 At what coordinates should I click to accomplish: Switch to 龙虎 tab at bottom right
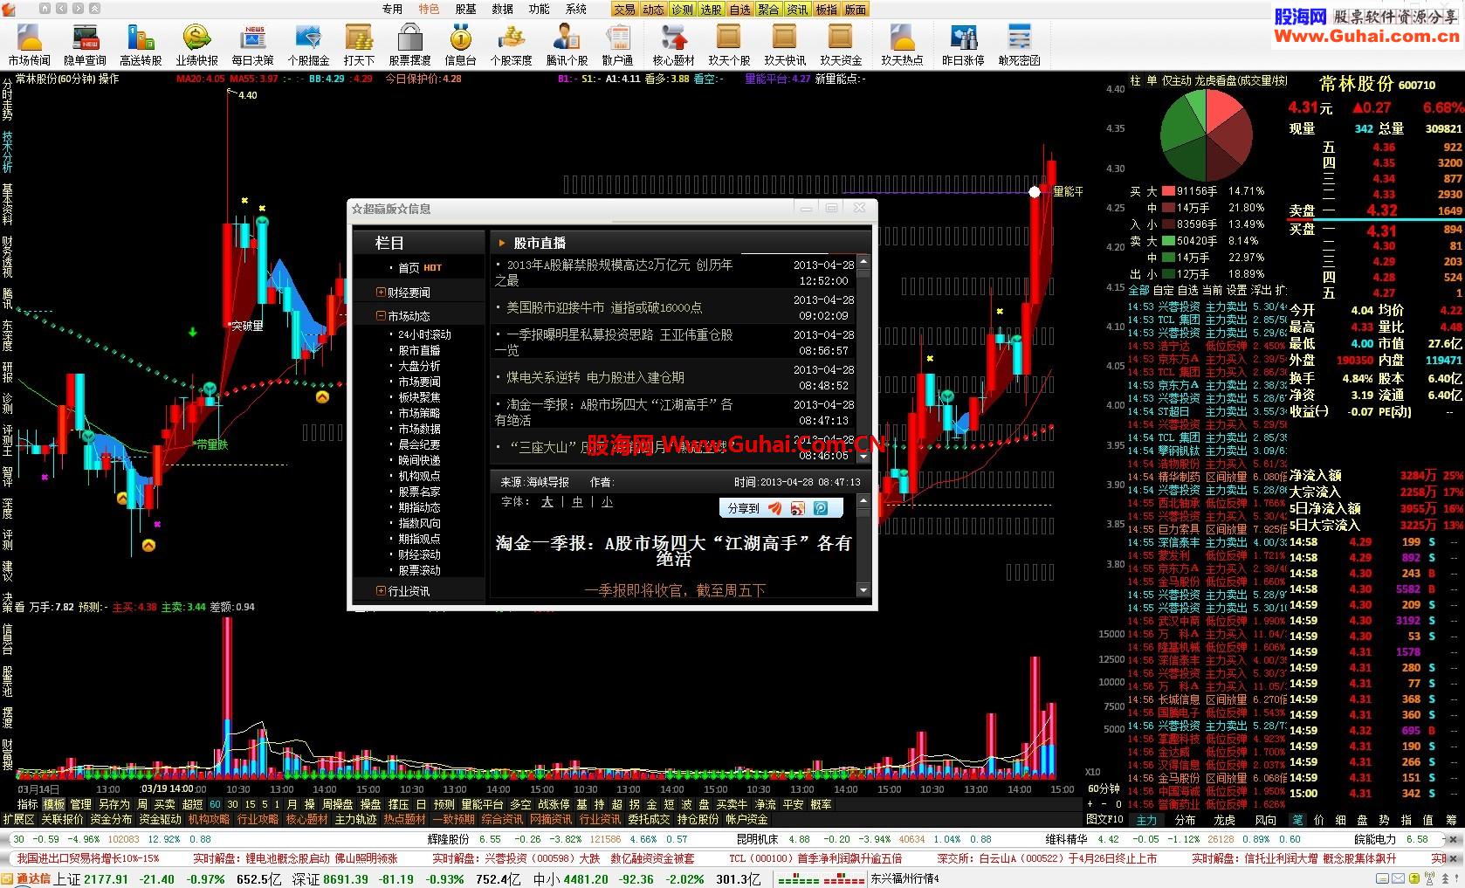coord(1225,820)
